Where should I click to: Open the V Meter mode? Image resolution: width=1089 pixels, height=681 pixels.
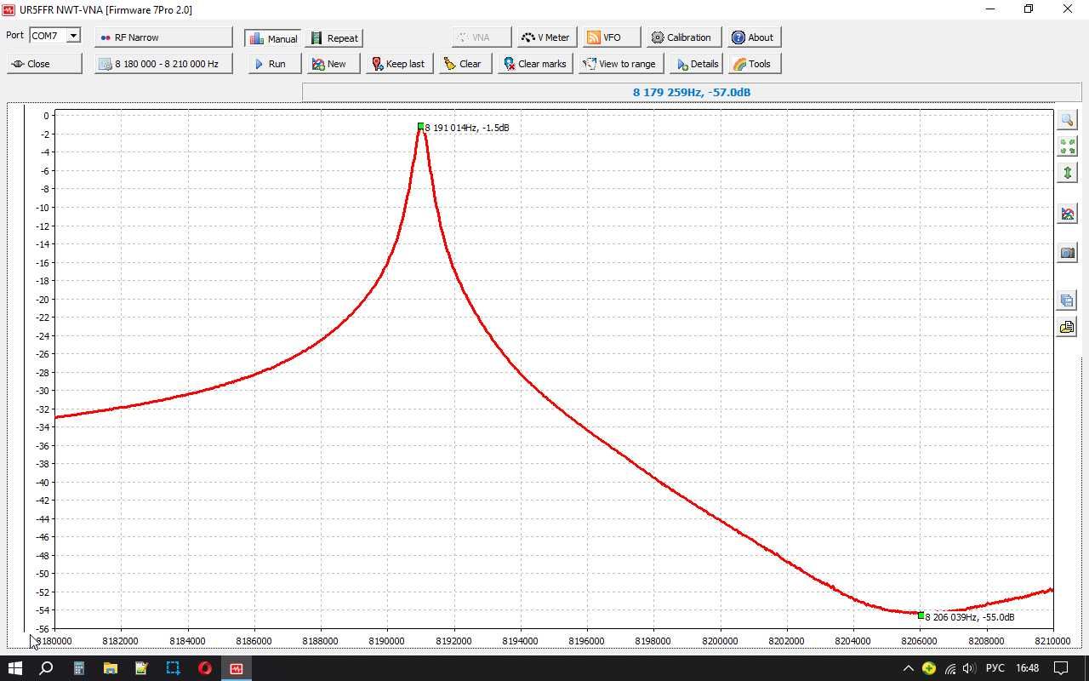pyautogui.click(x=547, y=37)
